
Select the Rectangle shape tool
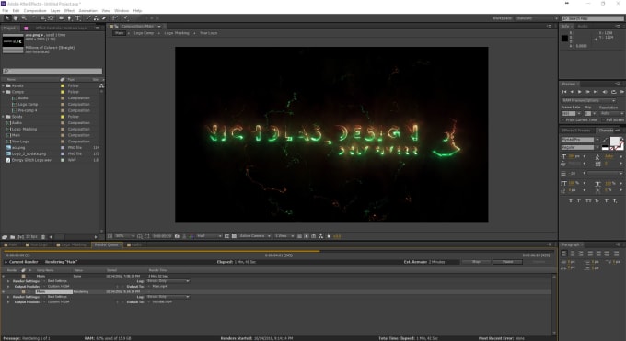click(62, 18)
